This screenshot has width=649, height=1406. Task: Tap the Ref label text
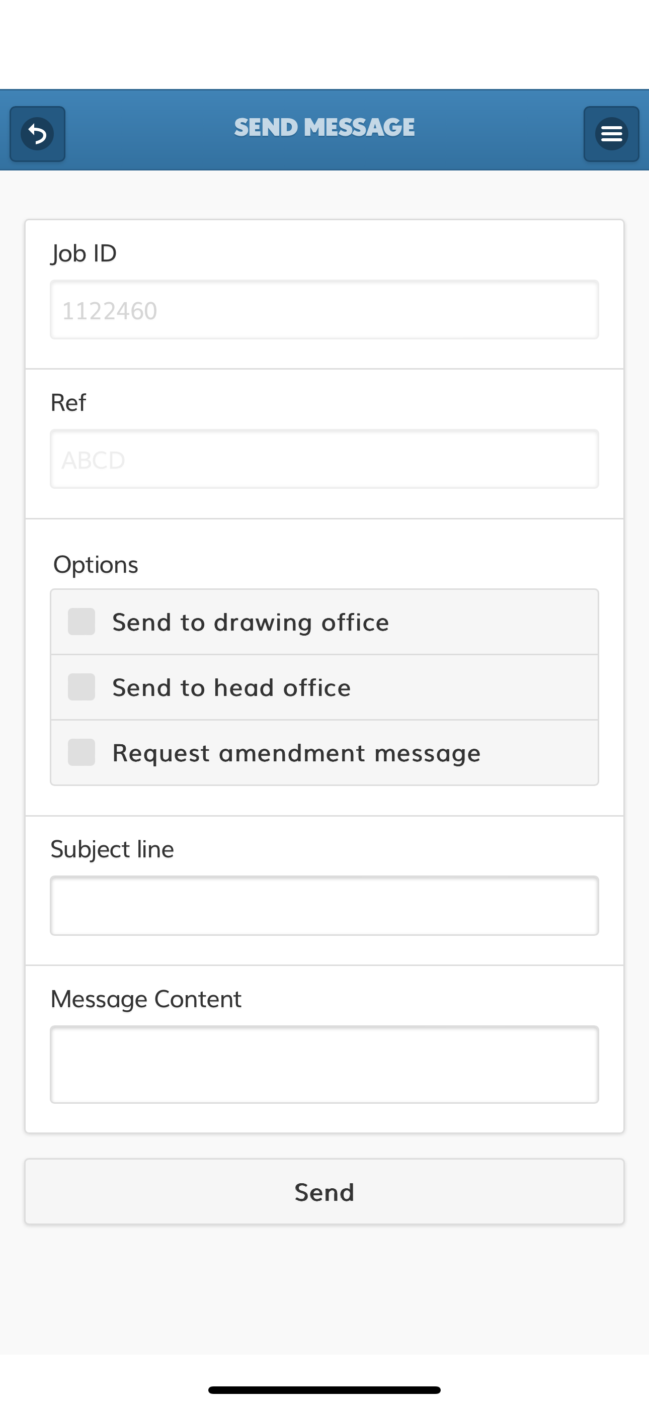point(68,403)
